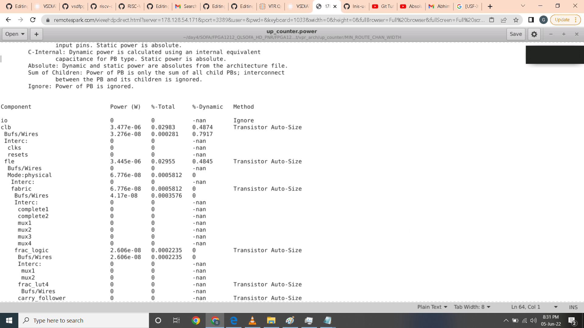This screenshot has height=328, width=584.
Task: Expand Tab Width: 8 dropdown
Action: click(x=472, y=307)
